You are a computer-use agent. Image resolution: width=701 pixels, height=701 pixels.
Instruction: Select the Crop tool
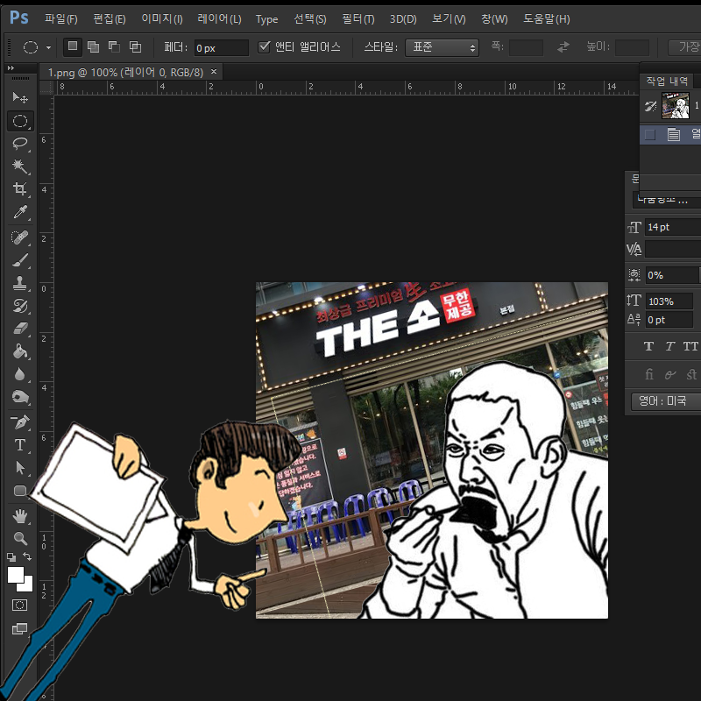click(19, 188)
